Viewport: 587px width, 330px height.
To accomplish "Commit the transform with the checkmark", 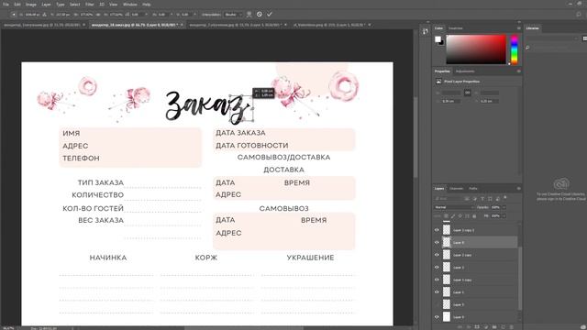I will pyautogui.click(x=269, y=15).
